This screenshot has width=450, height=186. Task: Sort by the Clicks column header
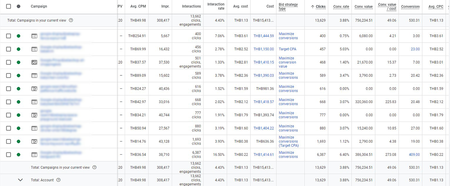(x=320, y=7)
